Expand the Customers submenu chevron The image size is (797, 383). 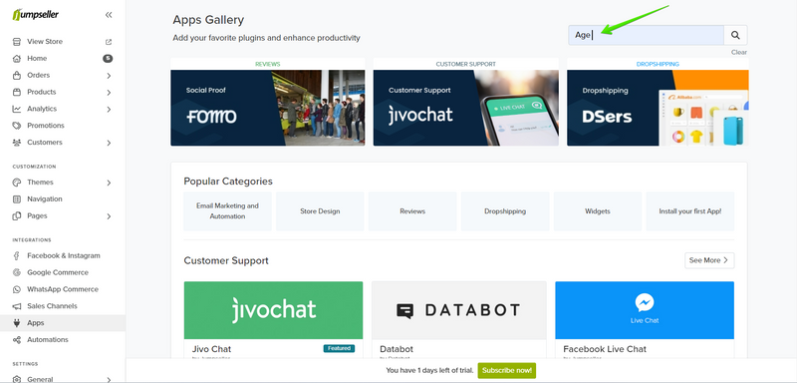(109, 143)
